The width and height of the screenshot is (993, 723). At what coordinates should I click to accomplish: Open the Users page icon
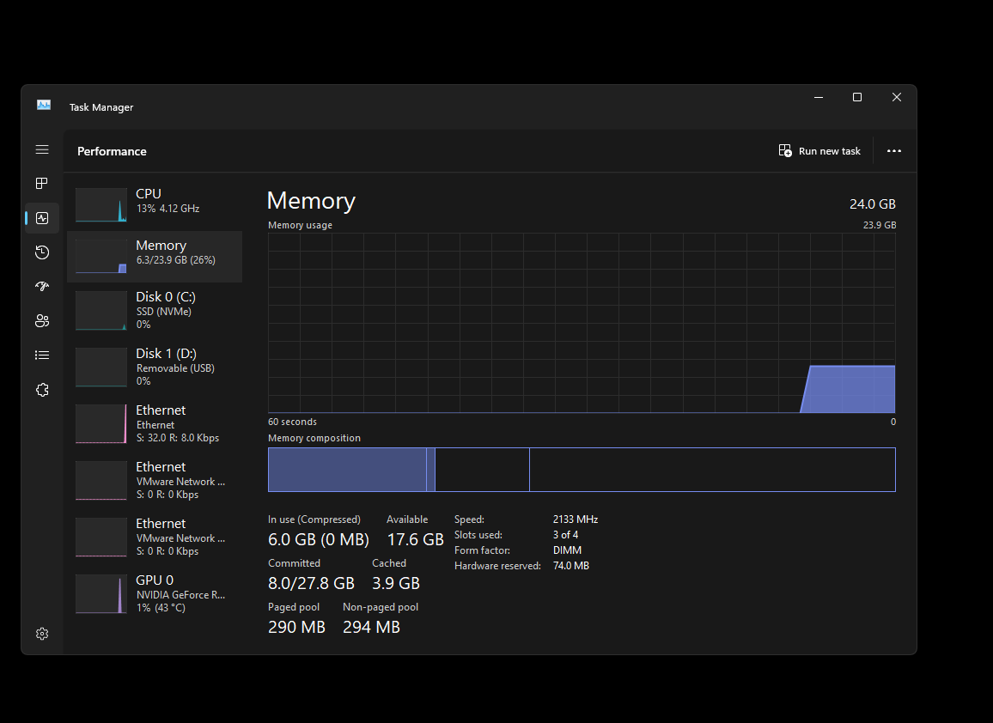click(42, 321)
